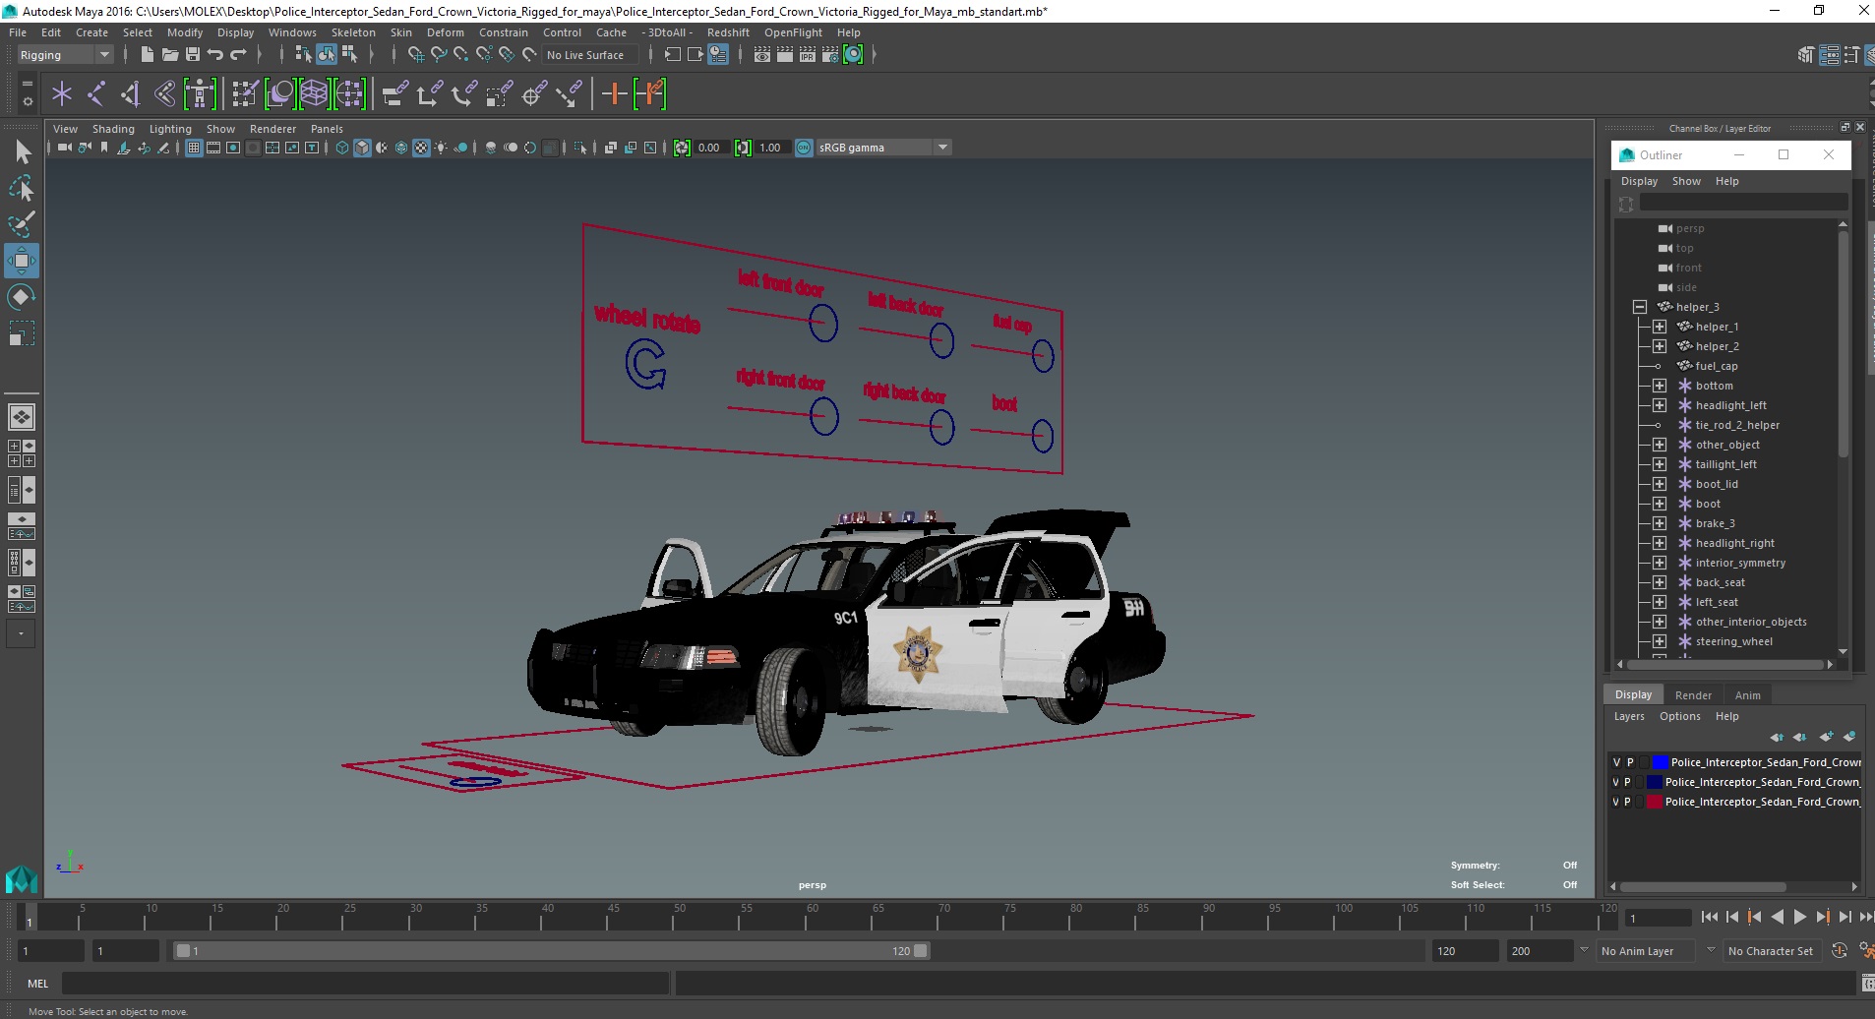This screenshot has width=1875, height=1019.
Task: Click the snap to grids icon
Action: pyautogui.click(x=415, y=55)
